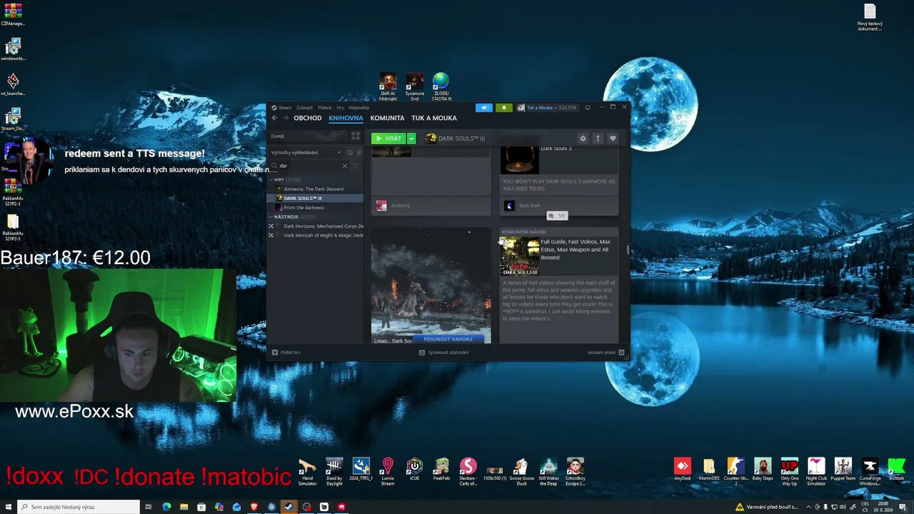Image resolution: width=914 pixels, height=514 pixels.
Task: Open the Přátelé menu
Action: click(x=325, y=108)
